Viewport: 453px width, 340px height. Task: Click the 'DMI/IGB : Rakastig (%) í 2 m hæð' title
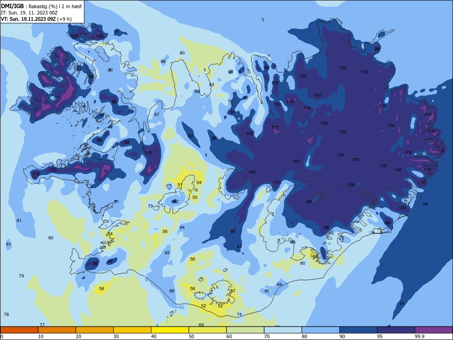pyautogui.click(x=41, y=6)
